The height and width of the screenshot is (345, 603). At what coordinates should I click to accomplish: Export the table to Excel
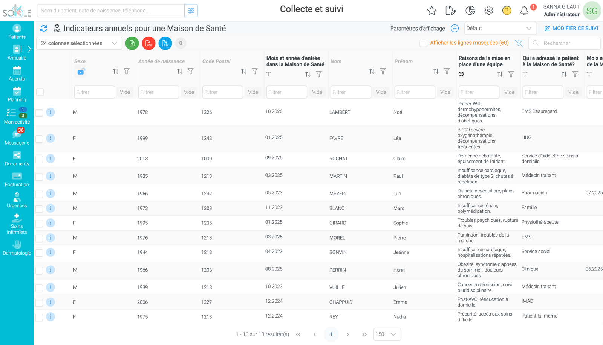[132, 43]
